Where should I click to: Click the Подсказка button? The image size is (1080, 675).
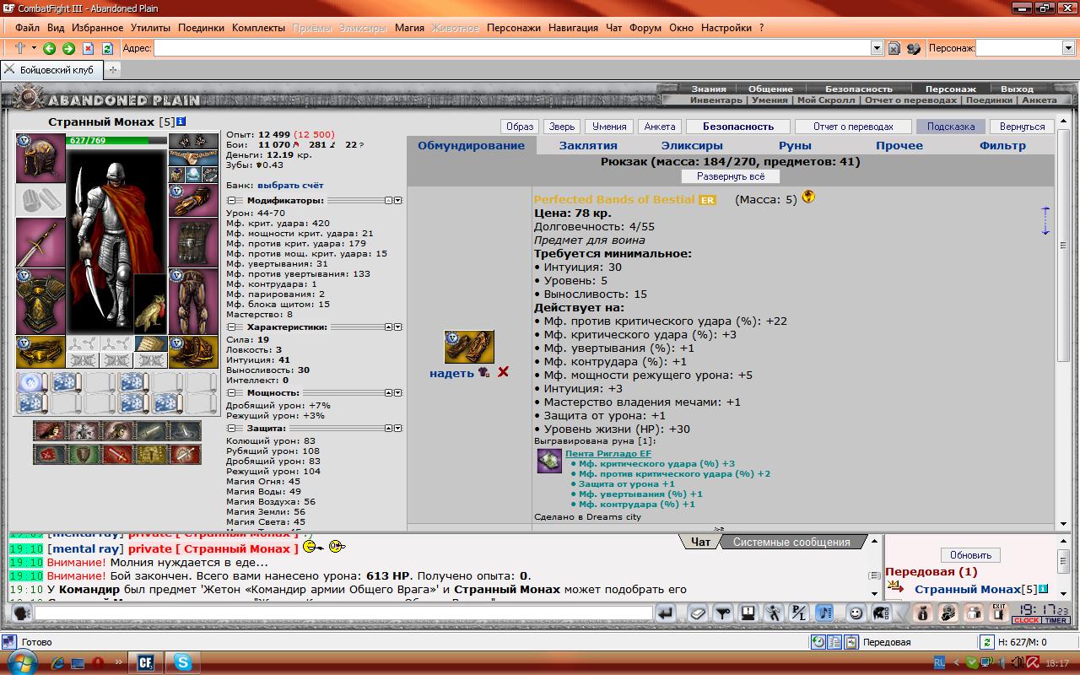951,127
